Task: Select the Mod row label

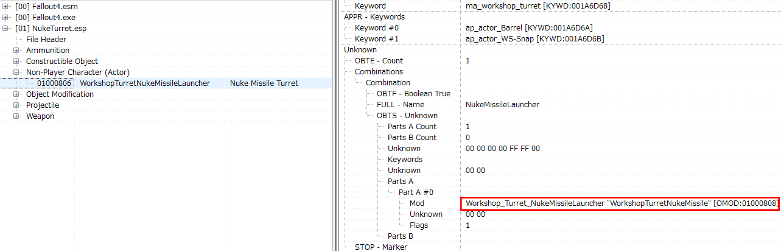Action: [417, 203]
